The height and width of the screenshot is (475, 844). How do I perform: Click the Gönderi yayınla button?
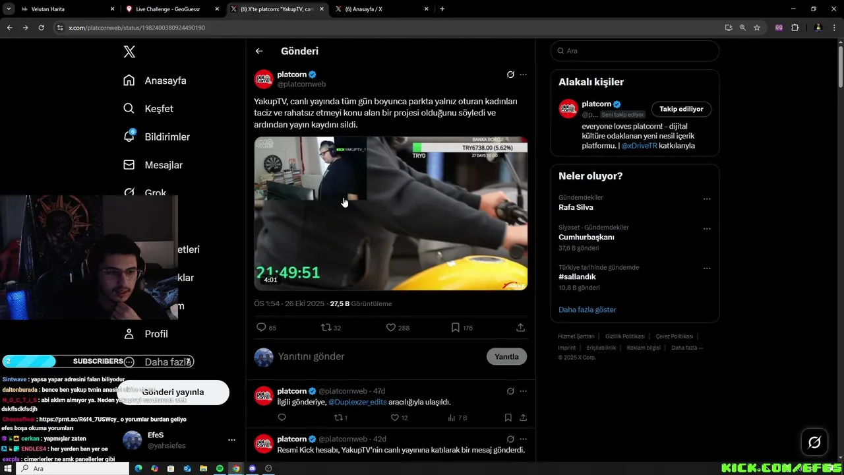pyautogui.click(x=173, y=392)
